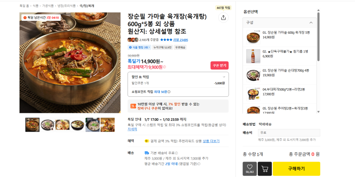Add product to wishlist with heart icon
Screen dimensions: 355x177
tap(250, 168)
